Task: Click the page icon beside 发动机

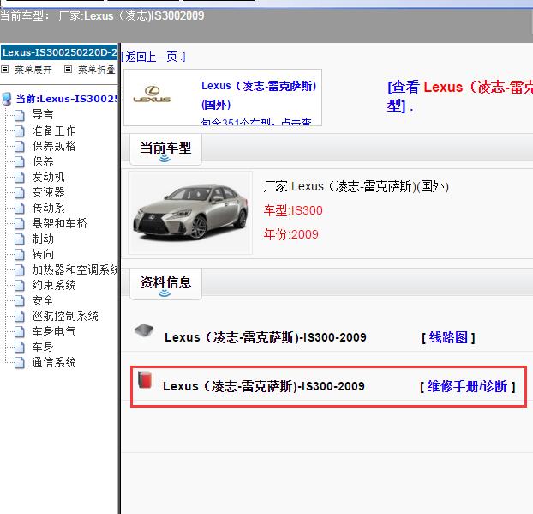Action: click(20, 178)
